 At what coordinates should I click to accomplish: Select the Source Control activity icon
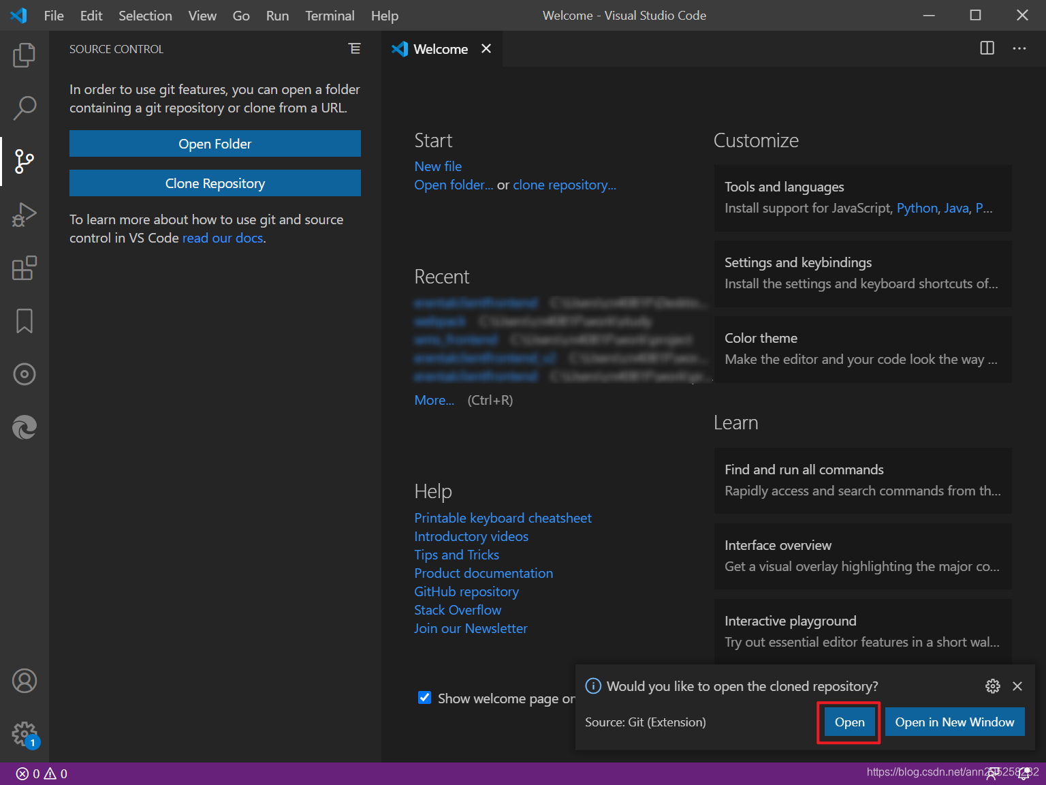point(25,161)
